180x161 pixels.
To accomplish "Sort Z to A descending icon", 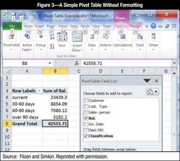I will [52, 47].
